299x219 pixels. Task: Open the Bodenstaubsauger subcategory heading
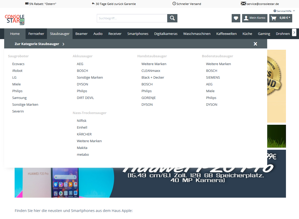click(x=217, y=56)
